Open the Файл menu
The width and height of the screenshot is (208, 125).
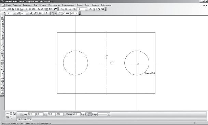8,5
